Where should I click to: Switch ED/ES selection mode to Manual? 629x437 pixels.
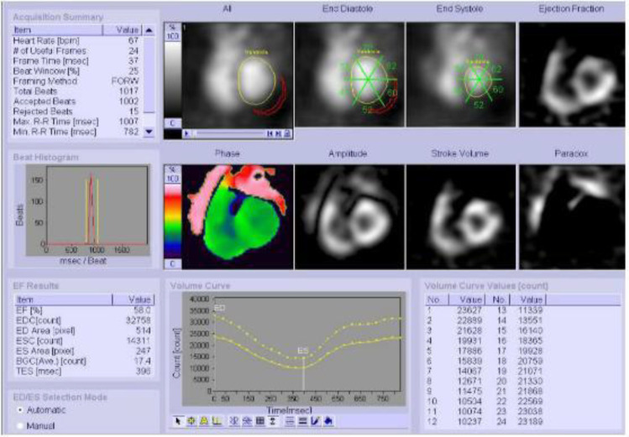click(x=19, y=428)
